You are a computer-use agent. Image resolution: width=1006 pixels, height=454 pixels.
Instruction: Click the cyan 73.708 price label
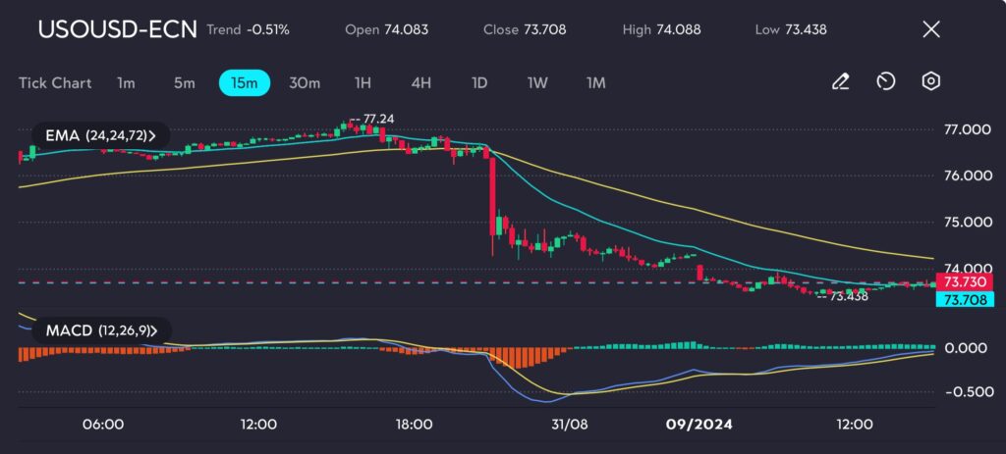(965, 298)
